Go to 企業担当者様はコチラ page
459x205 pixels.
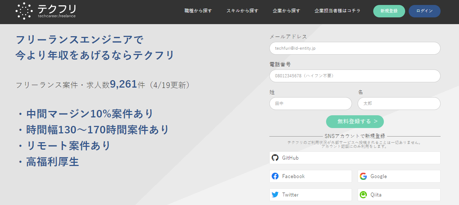point(337,11)
